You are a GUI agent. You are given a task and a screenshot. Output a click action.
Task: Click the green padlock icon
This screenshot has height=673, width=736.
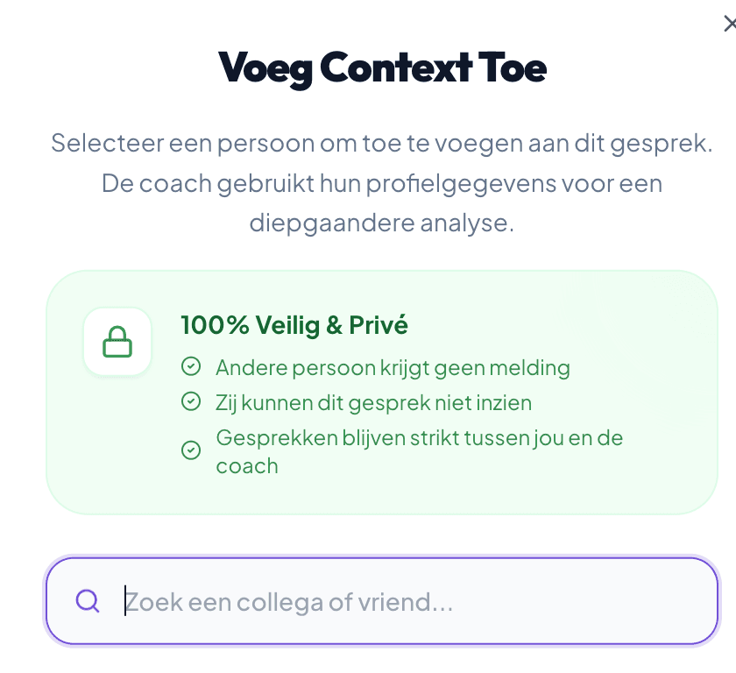[117, 342]
